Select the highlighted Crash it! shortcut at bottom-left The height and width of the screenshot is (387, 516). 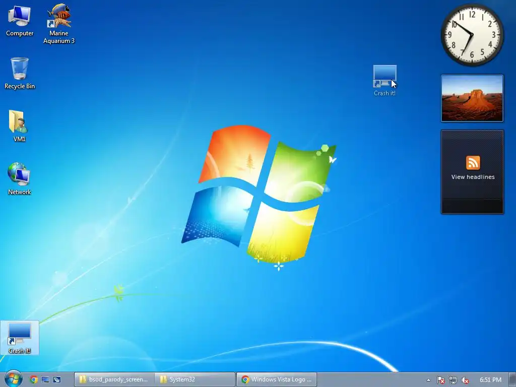[20, 338]
